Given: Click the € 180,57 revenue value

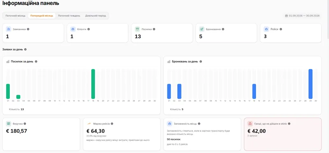Looking at the screenshot, I should tap(16, 131).
